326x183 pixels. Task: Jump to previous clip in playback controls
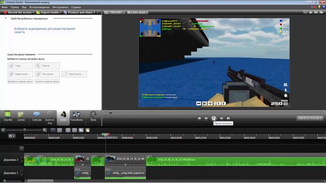coord(199,118)
